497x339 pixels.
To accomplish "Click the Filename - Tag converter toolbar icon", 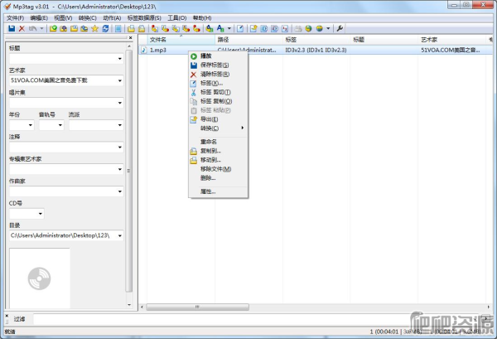I will click(x=165, y=28).
